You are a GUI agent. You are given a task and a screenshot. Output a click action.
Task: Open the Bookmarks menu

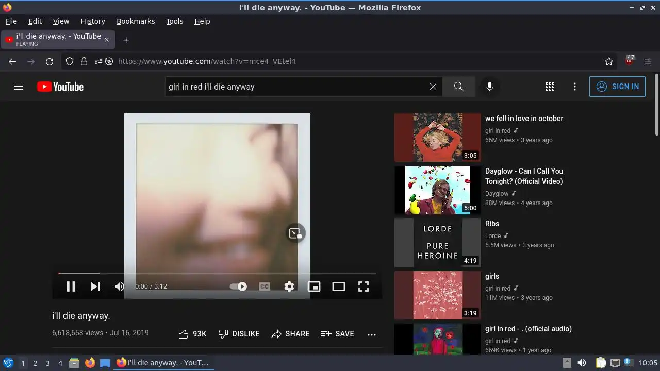tap(136, 21)
